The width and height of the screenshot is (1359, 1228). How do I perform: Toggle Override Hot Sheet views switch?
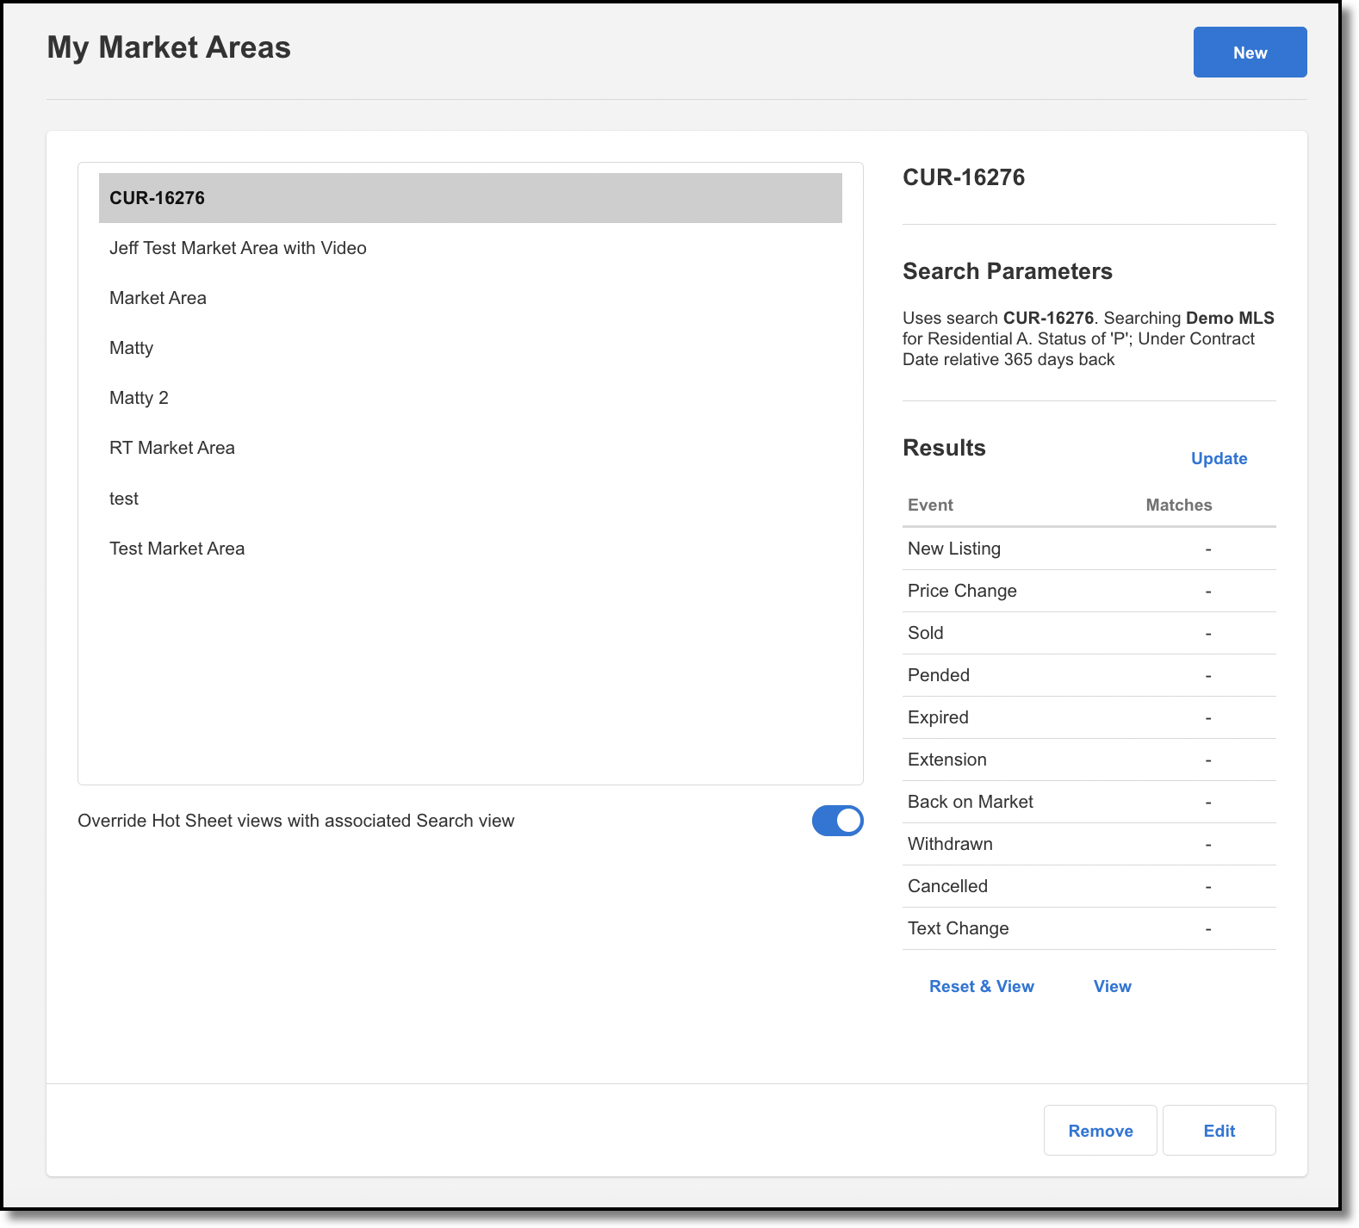pyautogui.click(x=837, y=821)
